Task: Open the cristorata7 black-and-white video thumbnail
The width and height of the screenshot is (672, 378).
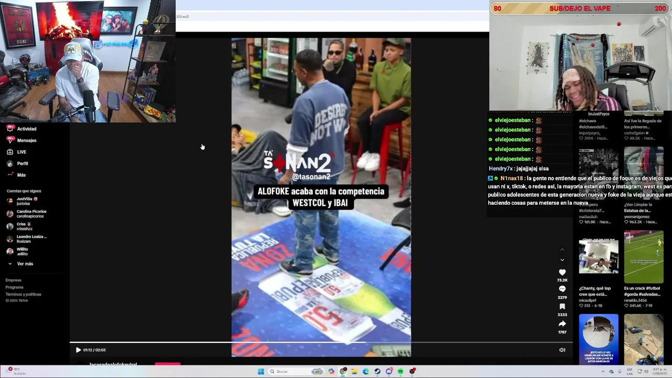Action: [x=598, y=174]
